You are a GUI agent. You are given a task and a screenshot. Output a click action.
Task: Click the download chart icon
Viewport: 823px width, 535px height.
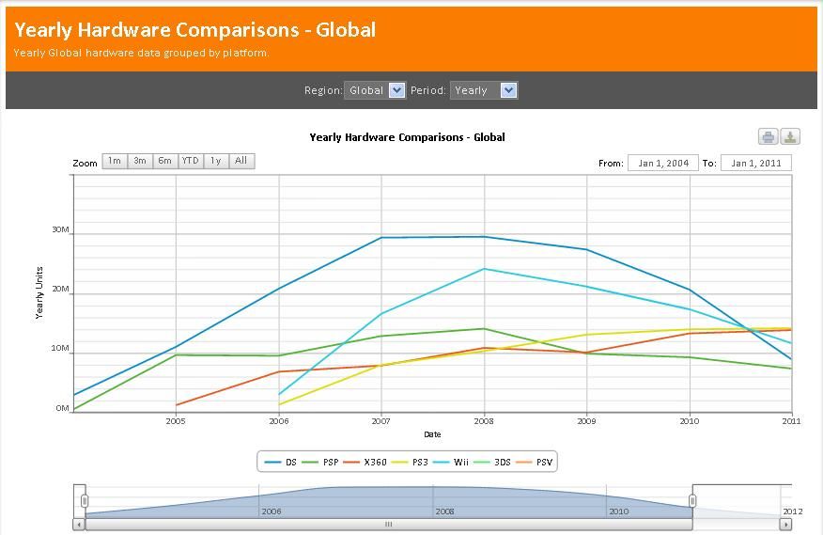click(790, 137)
